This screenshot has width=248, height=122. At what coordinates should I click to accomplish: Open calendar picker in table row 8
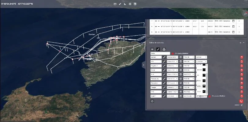[x=233, y=26]
